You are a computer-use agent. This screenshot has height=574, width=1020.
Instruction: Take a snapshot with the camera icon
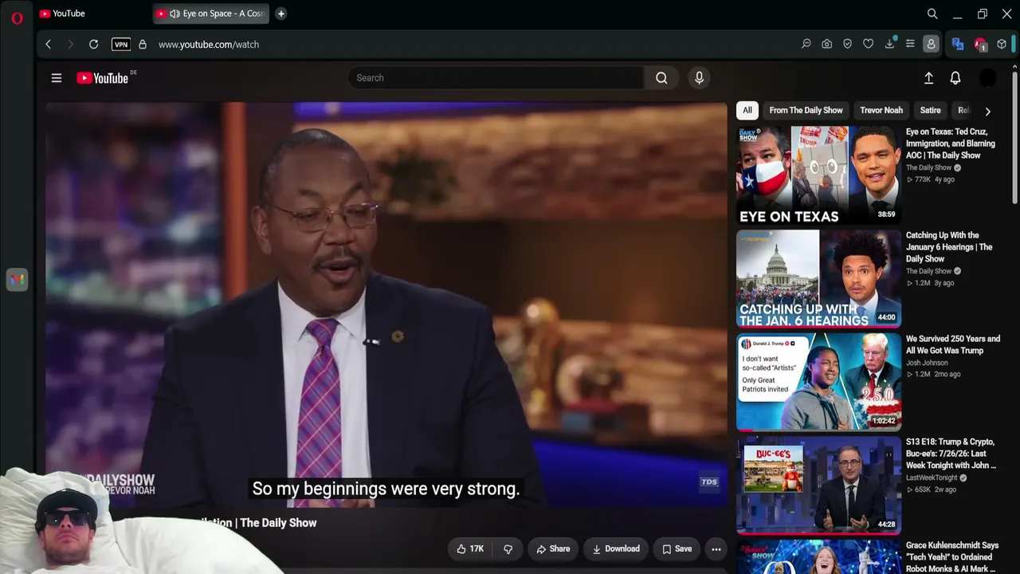[x=827, y=45]
